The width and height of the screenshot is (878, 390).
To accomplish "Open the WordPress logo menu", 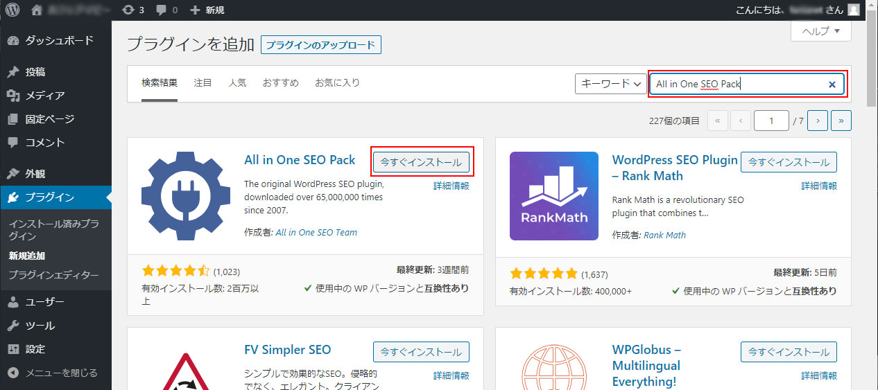I will tap(12, 10).
